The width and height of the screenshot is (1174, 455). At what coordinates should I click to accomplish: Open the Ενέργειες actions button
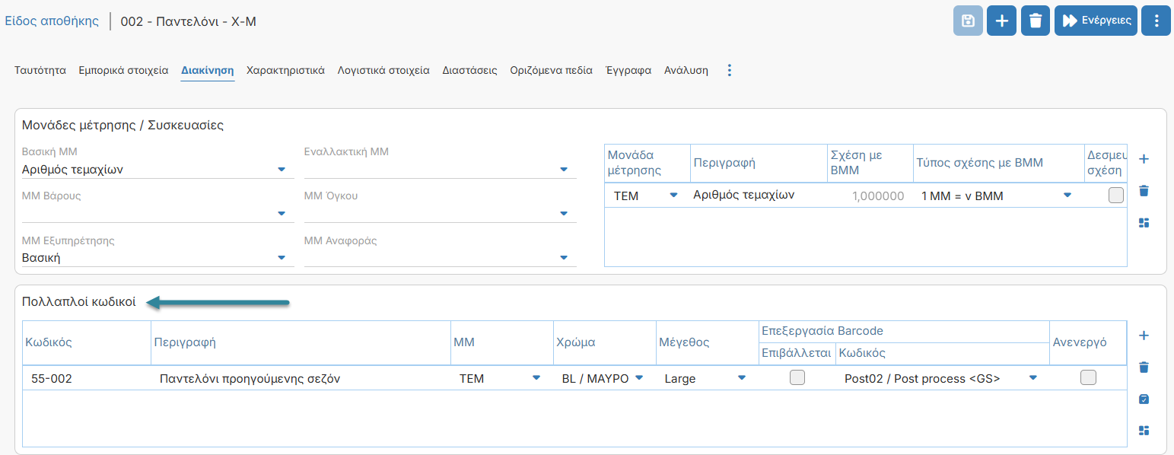1096,21
